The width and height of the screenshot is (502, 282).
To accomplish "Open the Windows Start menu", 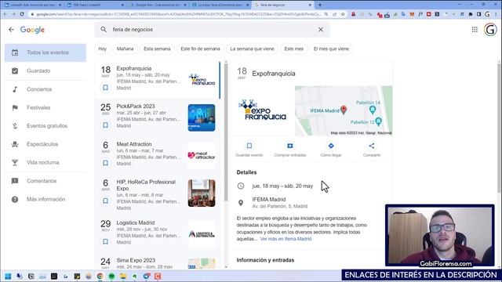I will [8, 277].
